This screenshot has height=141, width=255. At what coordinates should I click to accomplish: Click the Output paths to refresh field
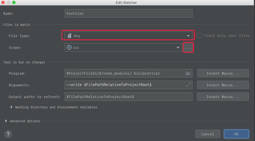pyautogui.click(x=128, y=97)
